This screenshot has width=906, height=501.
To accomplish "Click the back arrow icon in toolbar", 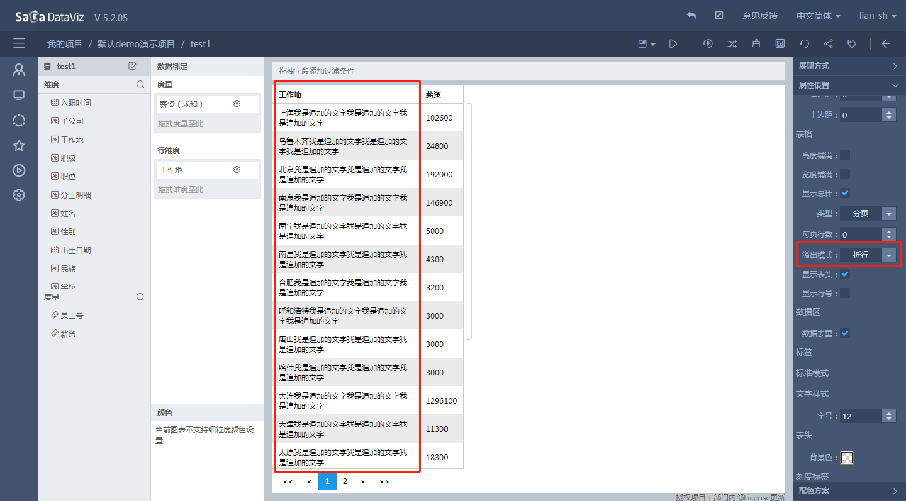I will (886, 44).
